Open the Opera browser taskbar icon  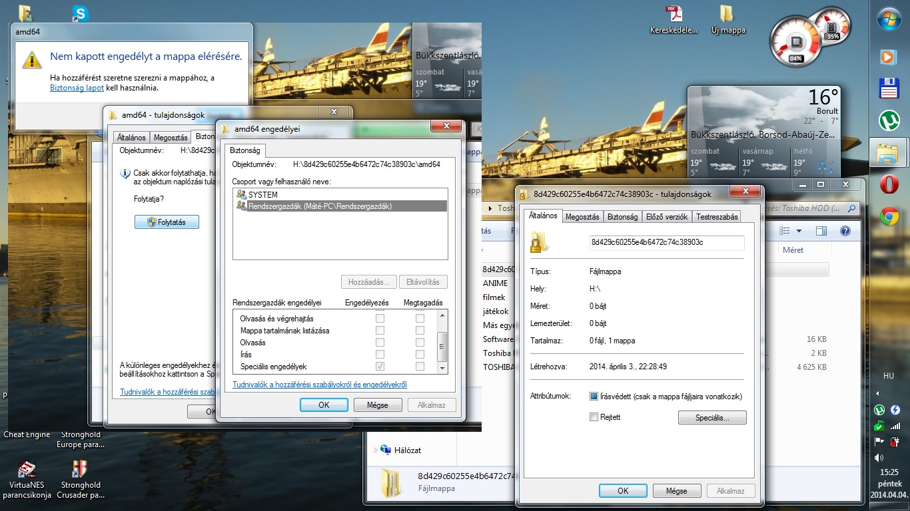(x=889, y=184)
